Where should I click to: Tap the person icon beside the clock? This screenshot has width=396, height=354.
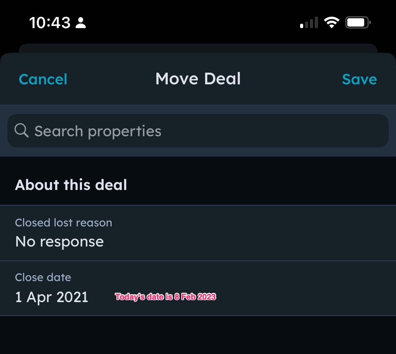[81, 23]
